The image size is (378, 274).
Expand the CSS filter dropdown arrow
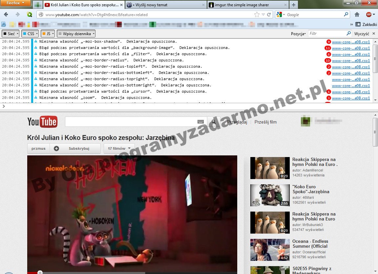tap(37, 34)
